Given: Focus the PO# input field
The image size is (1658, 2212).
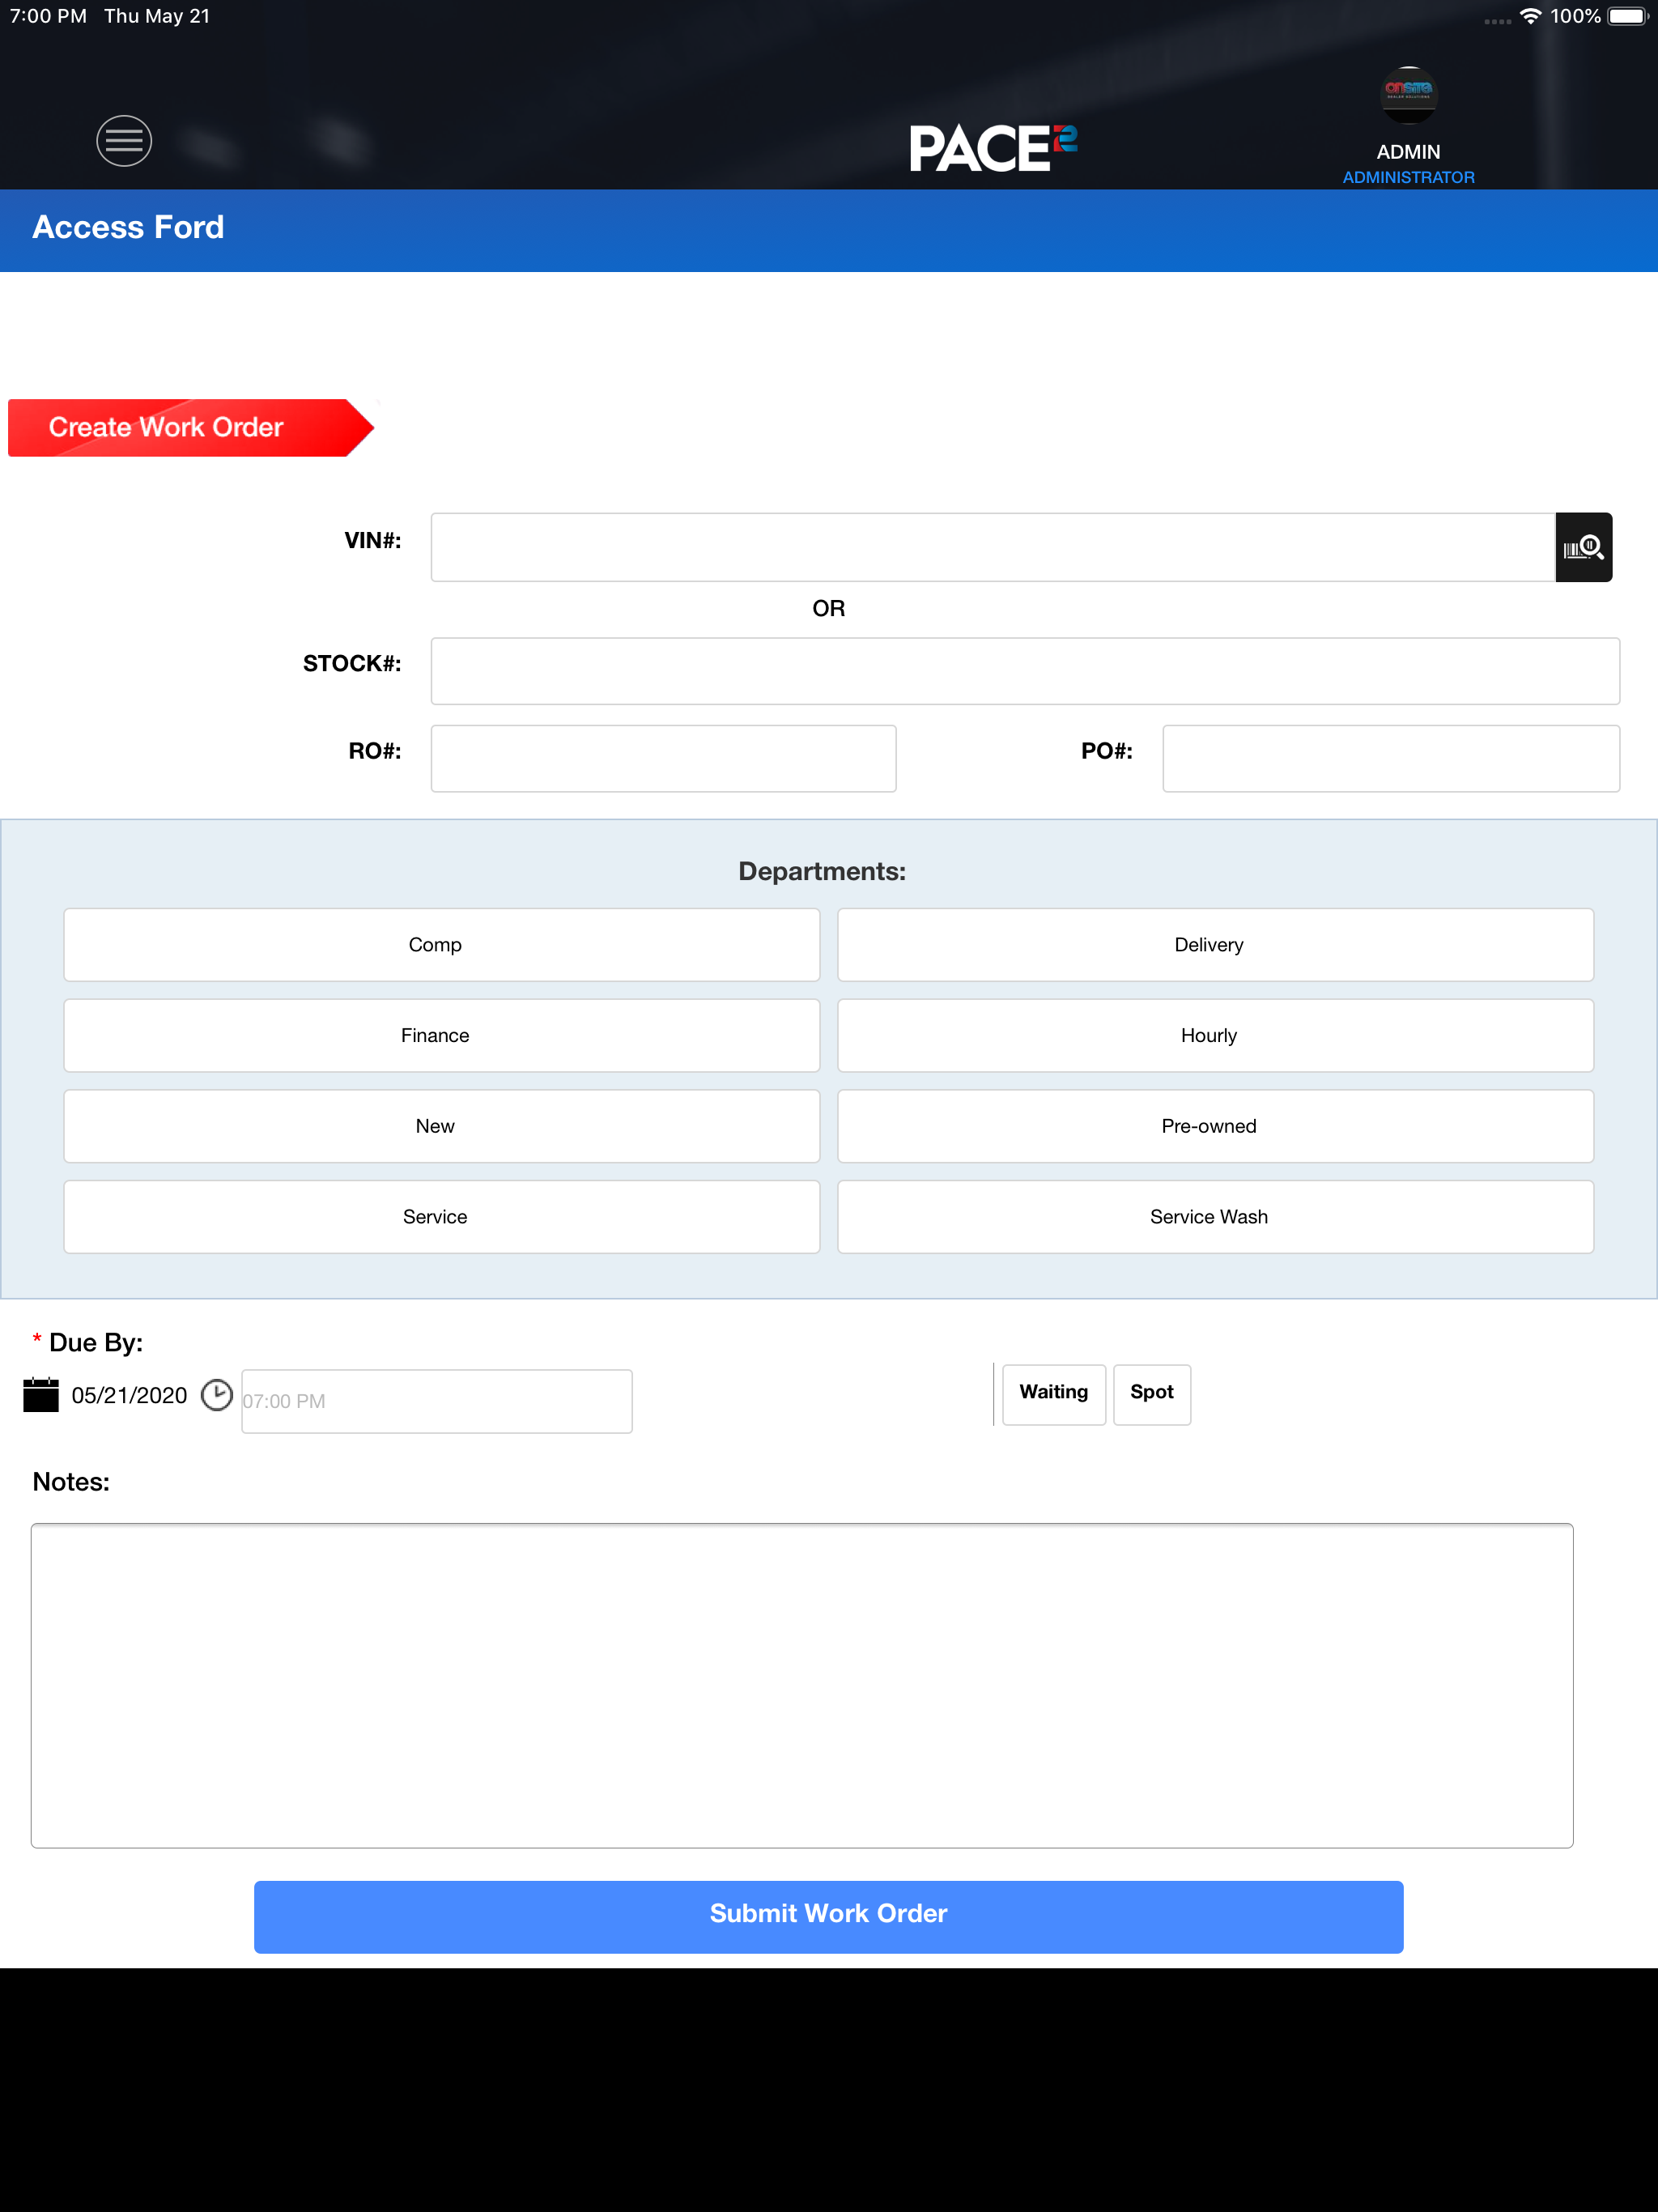Looking at the screenshot, I should (1391, 758).
